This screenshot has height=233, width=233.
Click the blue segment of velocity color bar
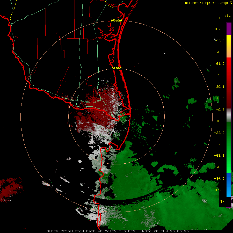[229, 185]
